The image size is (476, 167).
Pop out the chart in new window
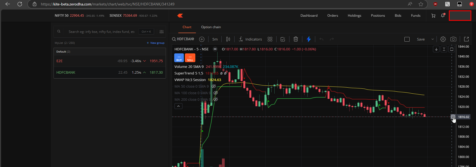click(466, 39)
